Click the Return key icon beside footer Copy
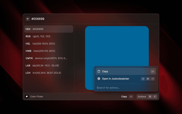This screenshot has height=114, width=182. [131, 96]
